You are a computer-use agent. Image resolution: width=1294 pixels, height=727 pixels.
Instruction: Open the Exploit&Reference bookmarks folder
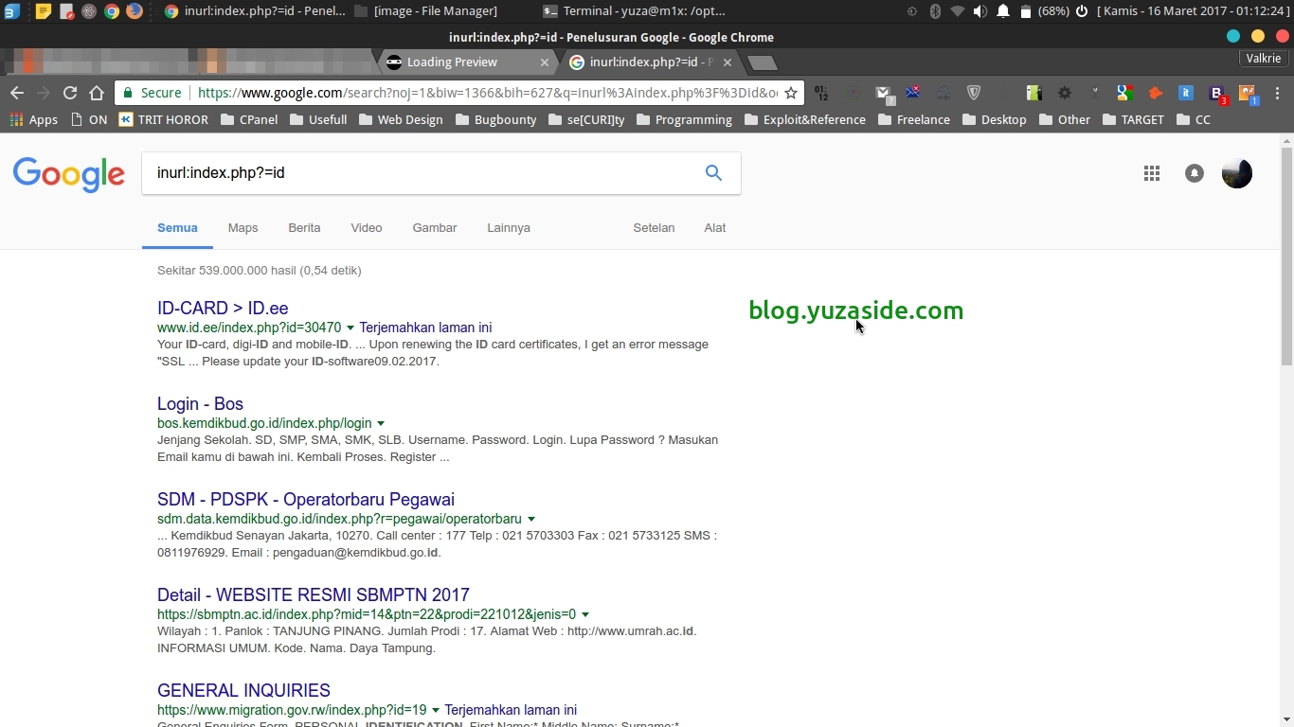pos(805,119)
